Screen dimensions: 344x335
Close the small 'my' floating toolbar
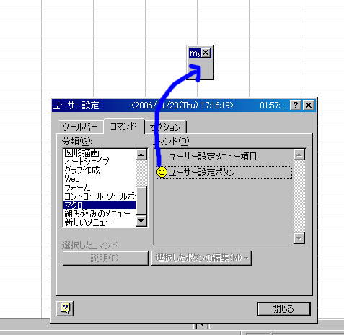(x=206, y=53)
